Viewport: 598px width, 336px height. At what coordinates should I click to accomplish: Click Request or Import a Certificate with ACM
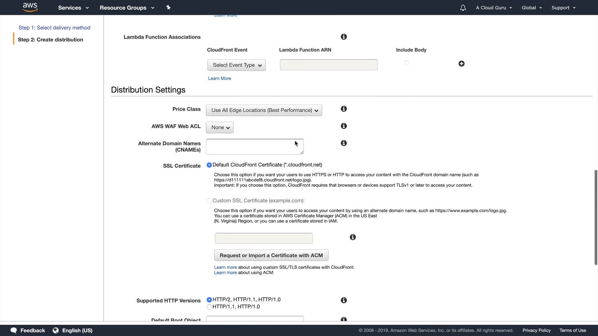(271, 255)
